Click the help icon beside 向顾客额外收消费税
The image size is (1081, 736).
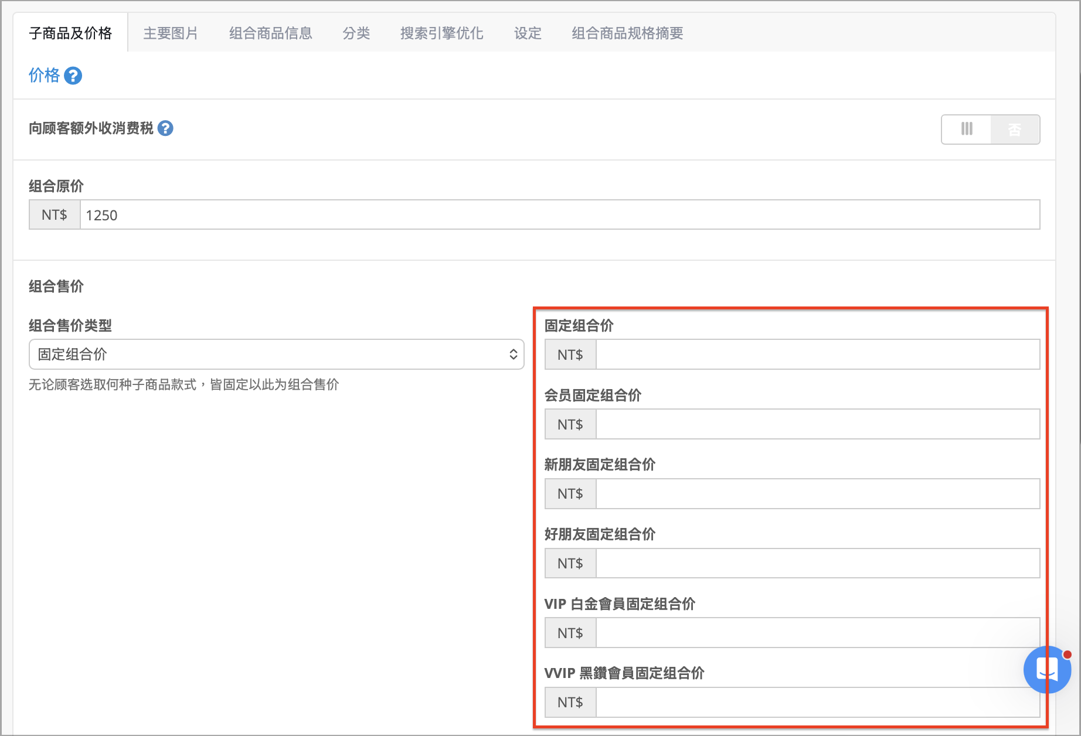(x=166, y=128)
